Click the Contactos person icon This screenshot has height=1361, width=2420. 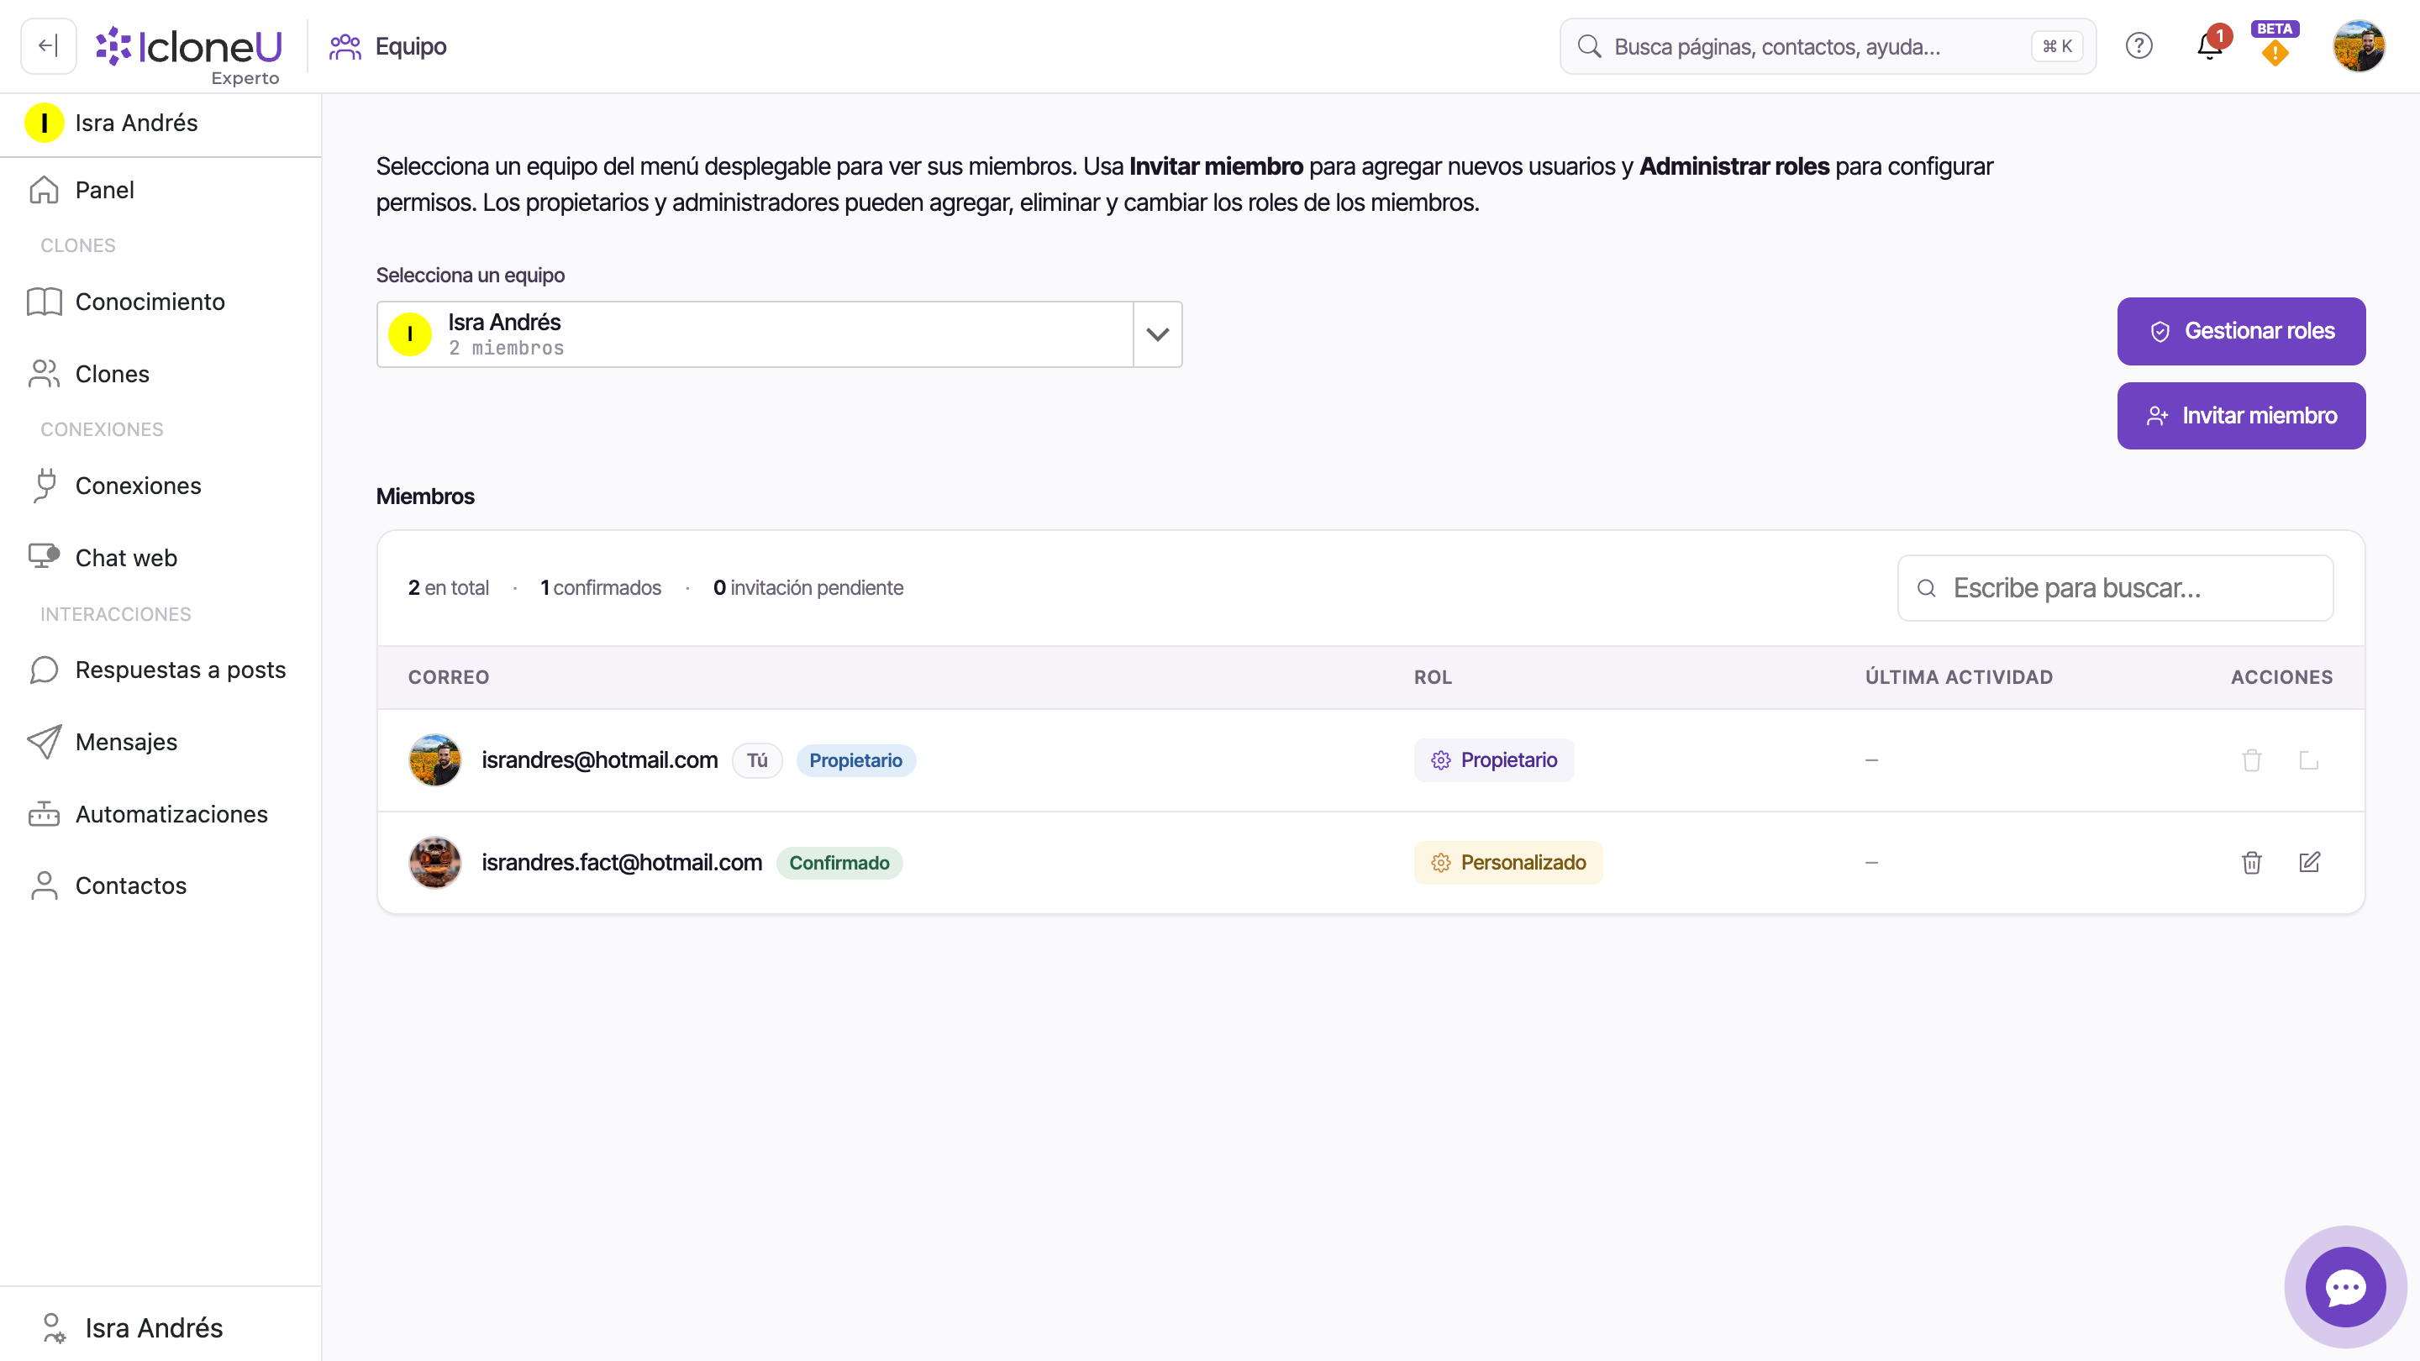(x=45, y=885)
